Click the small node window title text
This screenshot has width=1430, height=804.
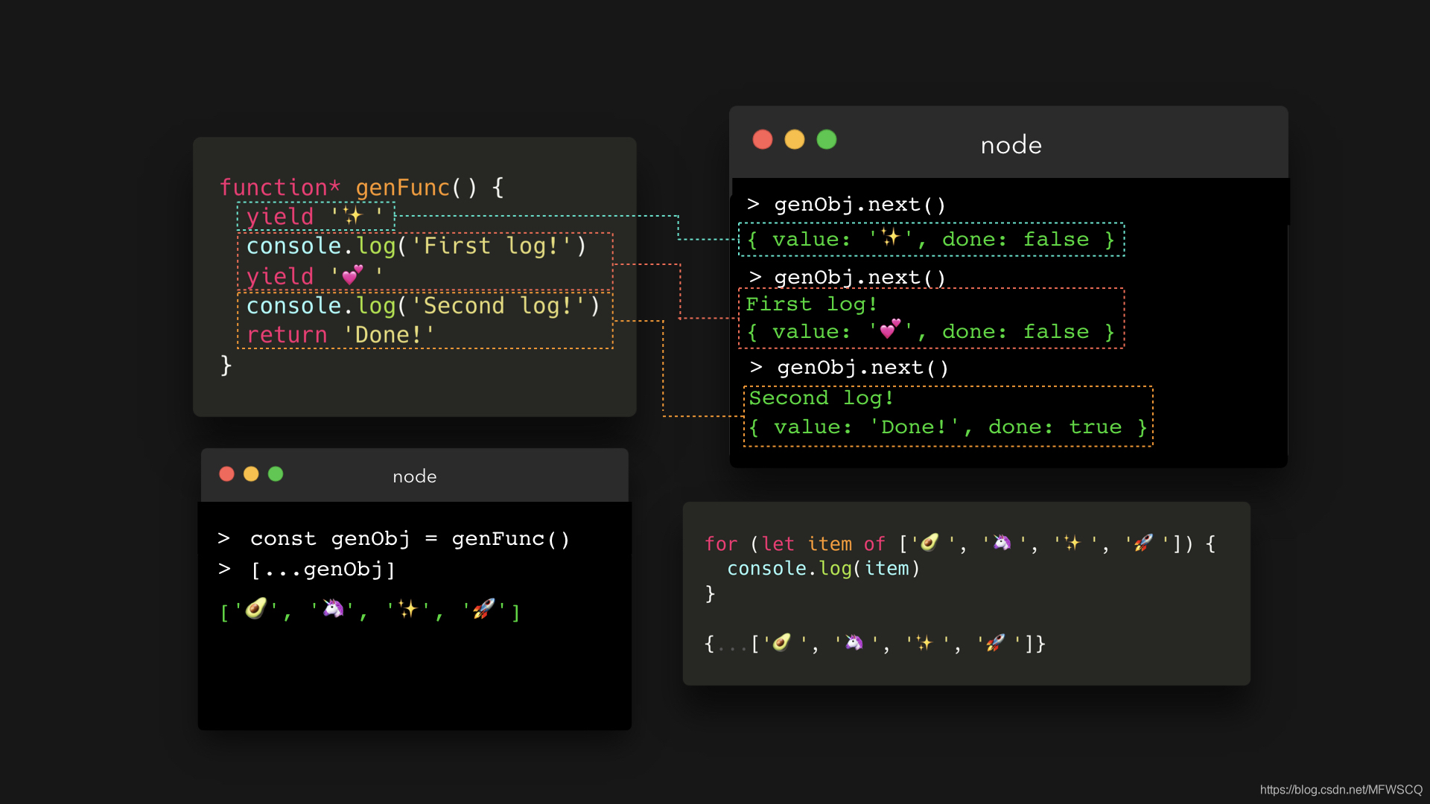tap(415, 476)
